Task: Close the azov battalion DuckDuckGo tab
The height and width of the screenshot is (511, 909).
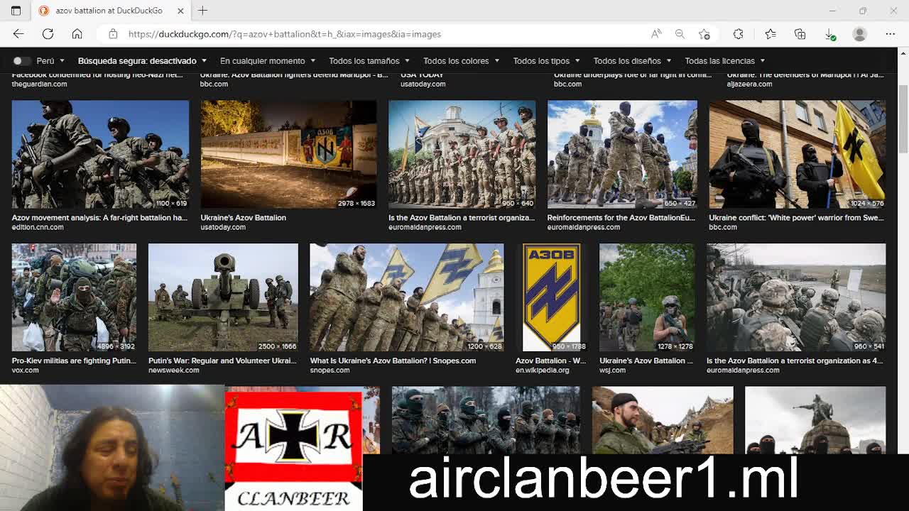Action: coord(180,11)
